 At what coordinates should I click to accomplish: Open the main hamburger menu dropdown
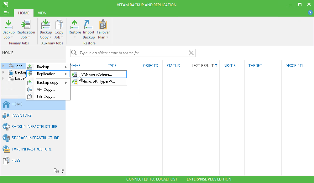click(x=6, y=13)
